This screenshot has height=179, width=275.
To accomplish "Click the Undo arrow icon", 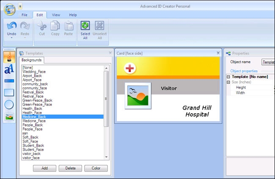I will 11,26.
